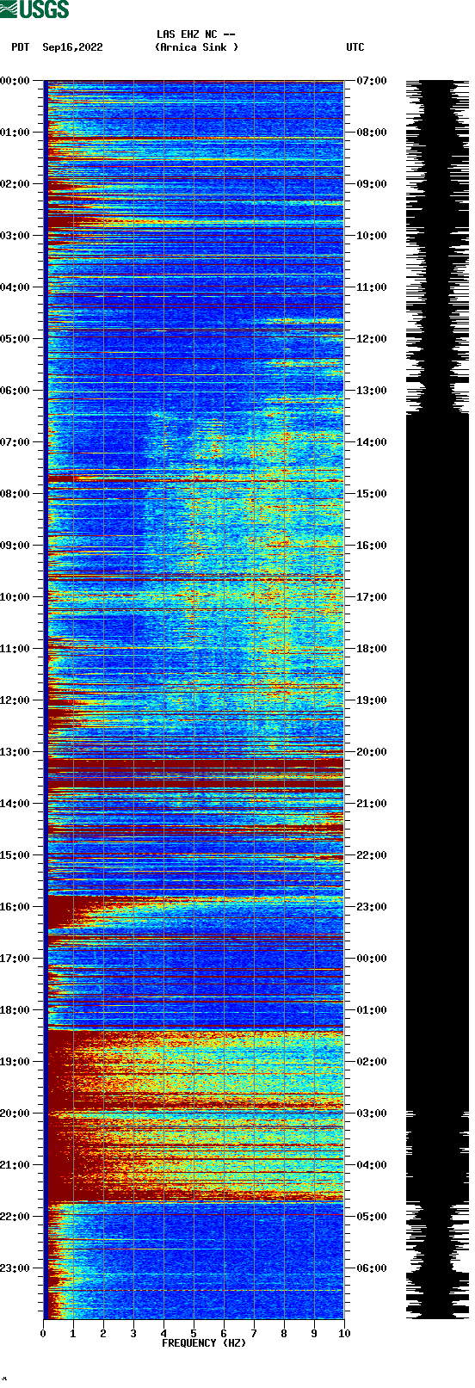Click the 10:00 PDT time label on the left axis
475x1388 pixels.
coord(15,597)
